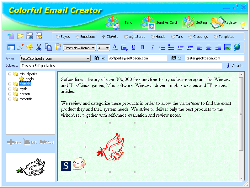Expand the animals folder node
This screenshot has width=250, height=188.
[10, 84]
